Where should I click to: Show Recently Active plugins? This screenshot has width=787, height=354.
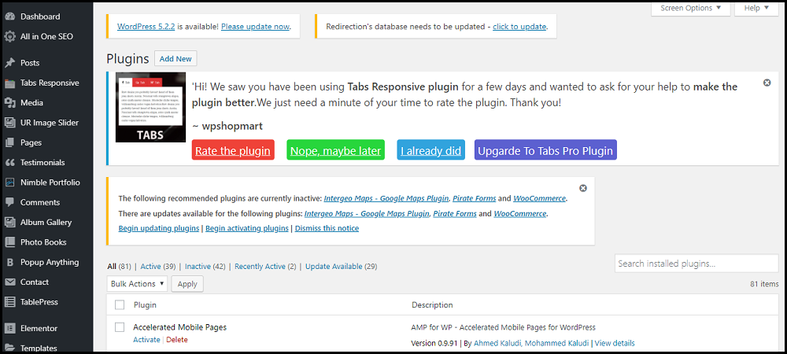260,266
